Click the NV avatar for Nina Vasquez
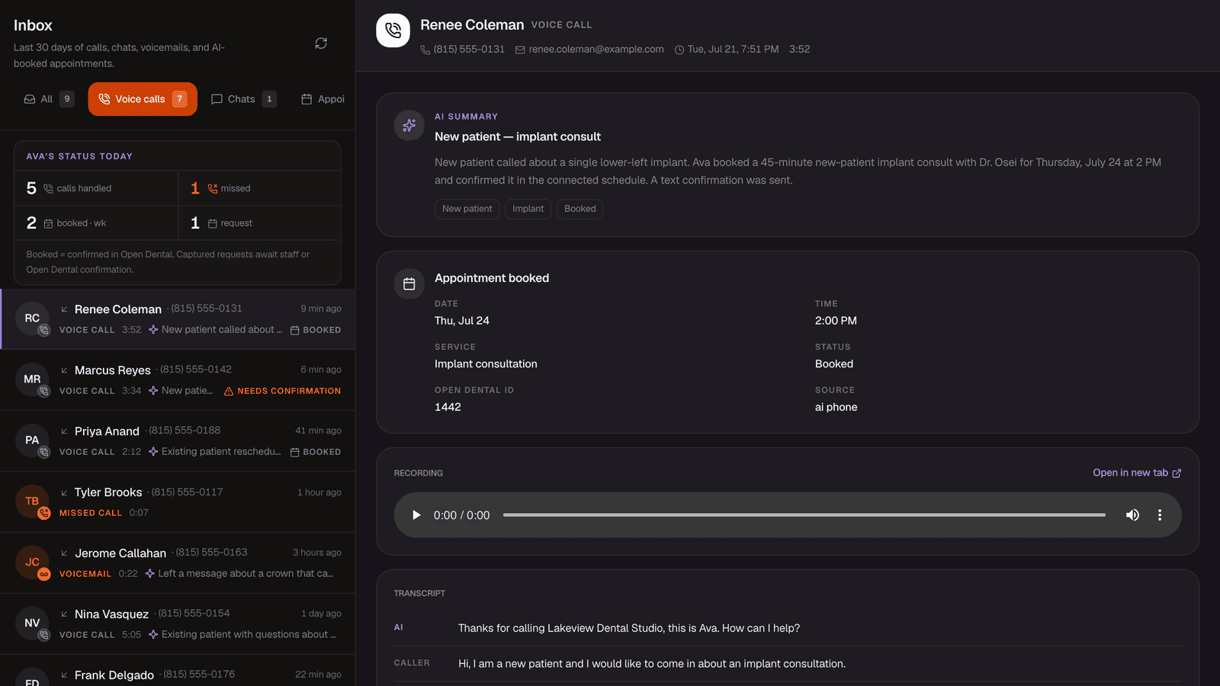 coord(32,623)
